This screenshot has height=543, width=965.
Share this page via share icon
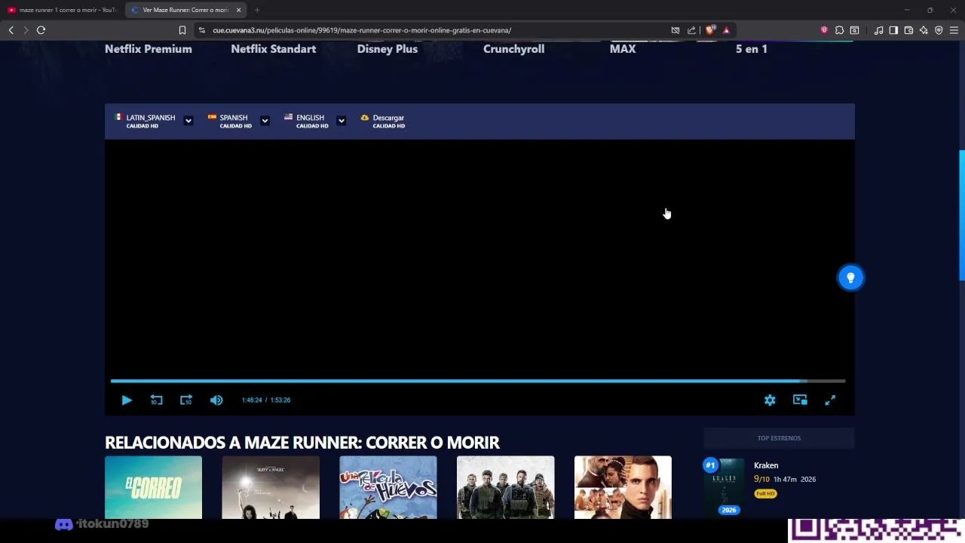(x=691, y=30)
